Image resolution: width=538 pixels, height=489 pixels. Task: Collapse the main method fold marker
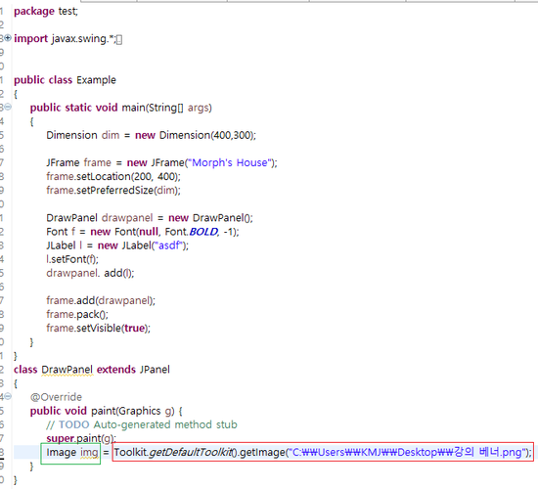(x=8, y=107)
